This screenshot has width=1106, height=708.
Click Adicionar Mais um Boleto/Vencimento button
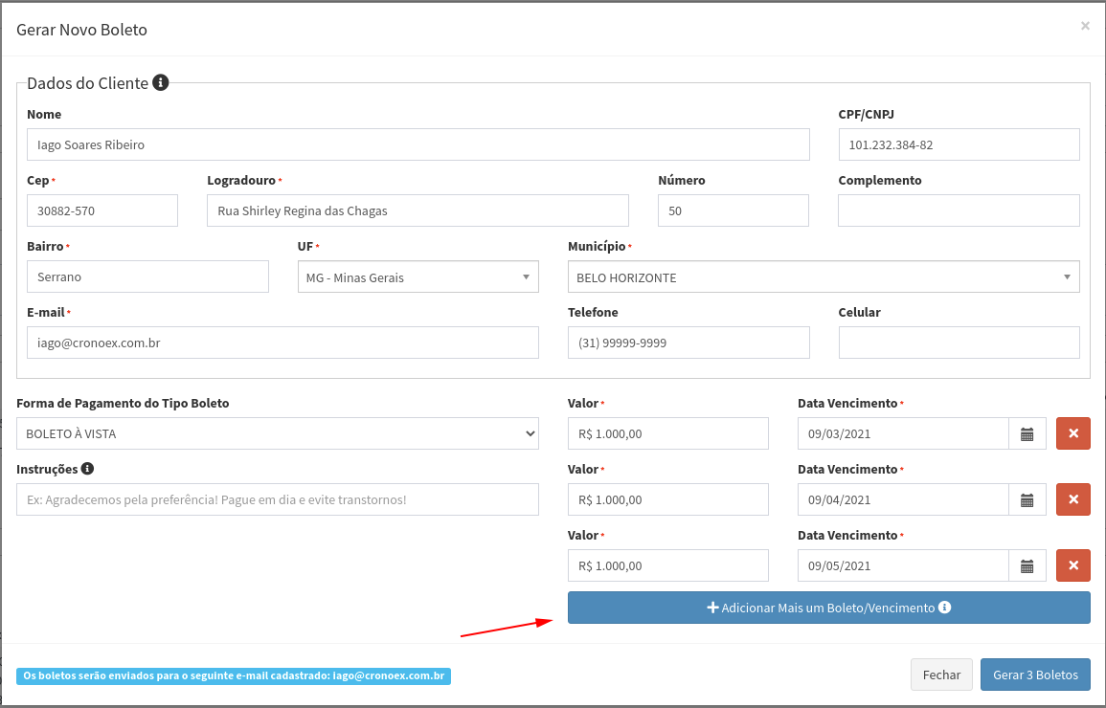coord(828,608)
